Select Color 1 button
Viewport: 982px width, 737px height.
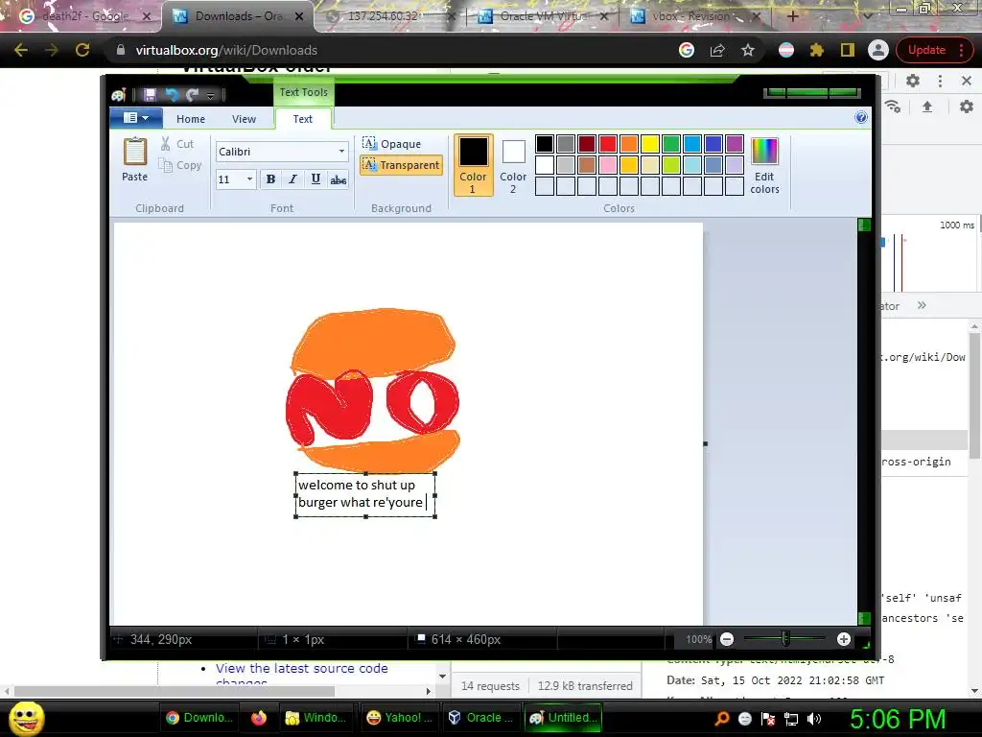(473, 165)
